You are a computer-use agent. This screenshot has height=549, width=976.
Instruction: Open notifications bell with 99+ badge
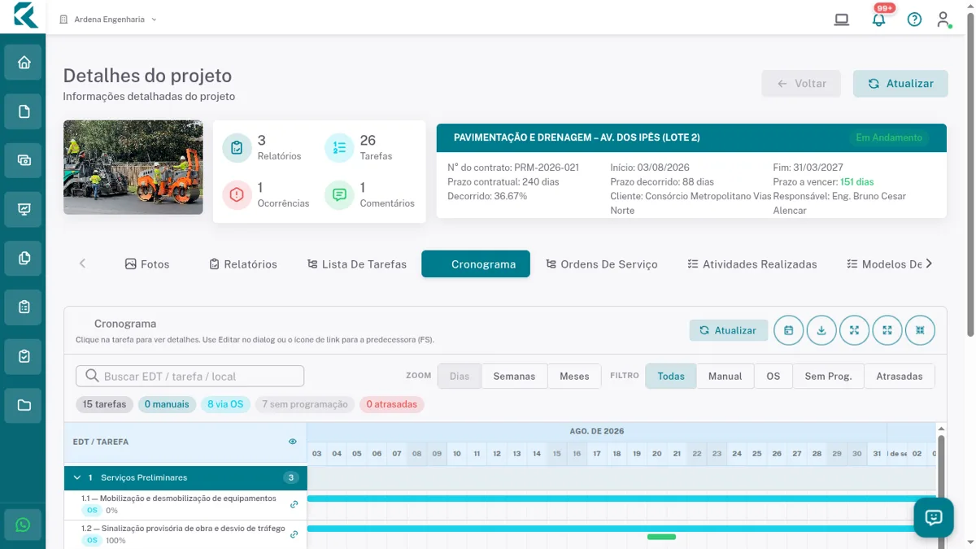point(878,19)
